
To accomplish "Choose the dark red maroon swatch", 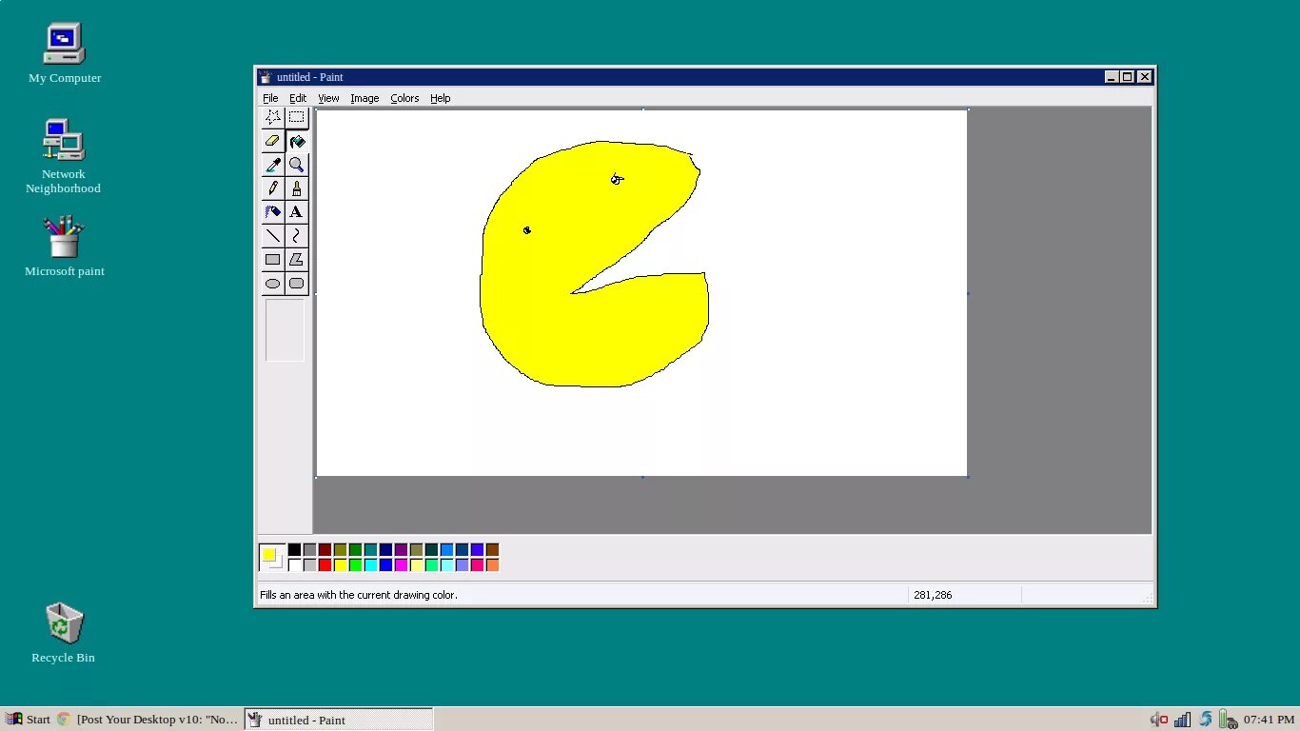I will (x=325, y=550).
